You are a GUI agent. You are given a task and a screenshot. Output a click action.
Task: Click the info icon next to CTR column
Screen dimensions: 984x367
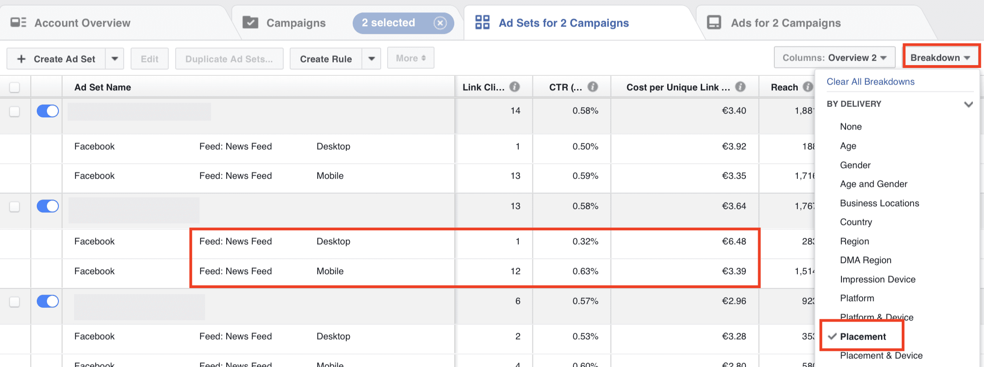pos(593,87)
